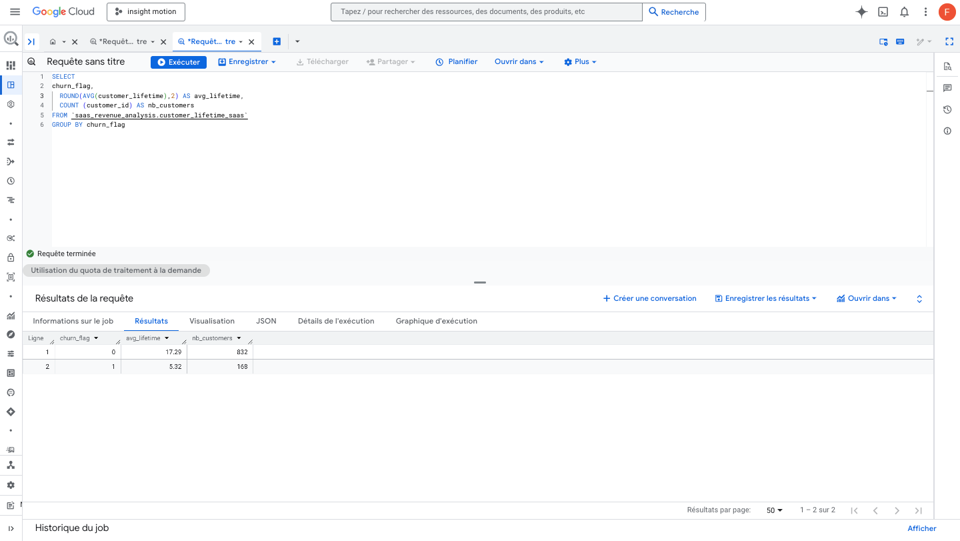Click Créer une conversation
The image size is (960, 541).
tap(650, 299)
